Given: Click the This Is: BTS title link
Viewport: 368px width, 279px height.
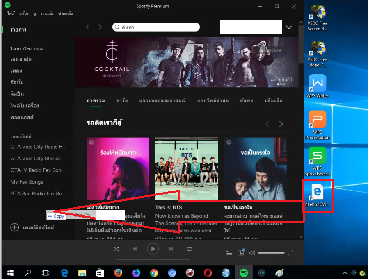Looking at the screenshot, I should 169,207.
